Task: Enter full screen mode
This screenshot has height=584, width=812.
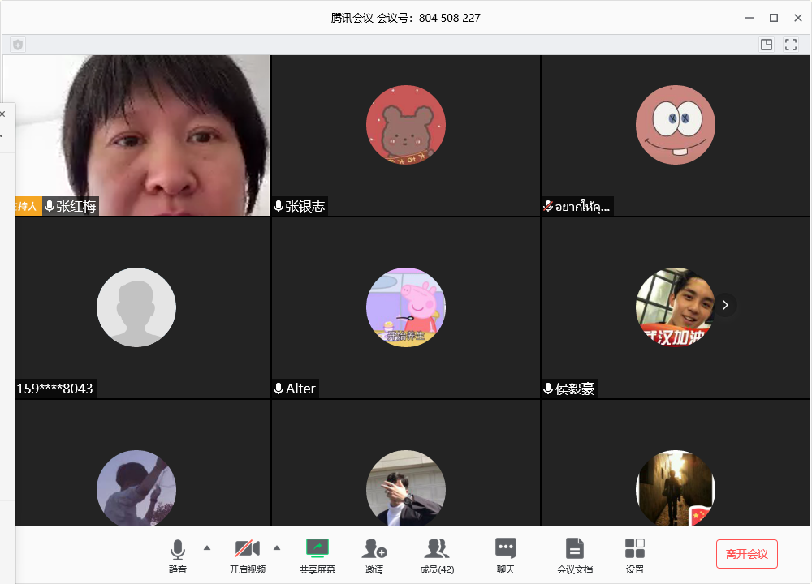Action: pos(791,45)
